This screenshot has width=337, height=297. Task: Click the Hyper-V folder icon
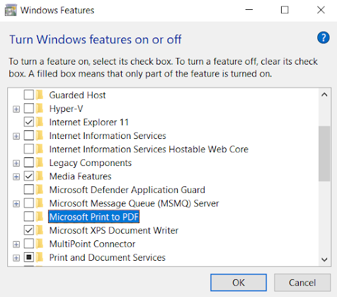tap(39, 109)
